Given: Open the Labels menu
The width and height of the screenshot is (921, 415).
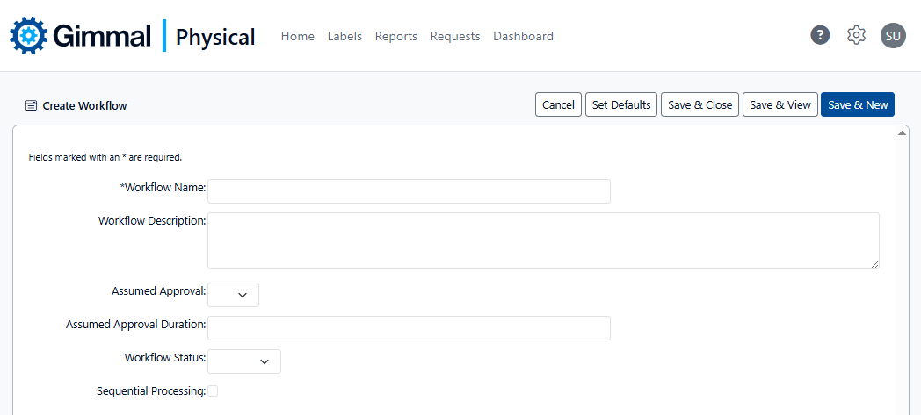Looking at the screenshot, I should tap(344, 36).
